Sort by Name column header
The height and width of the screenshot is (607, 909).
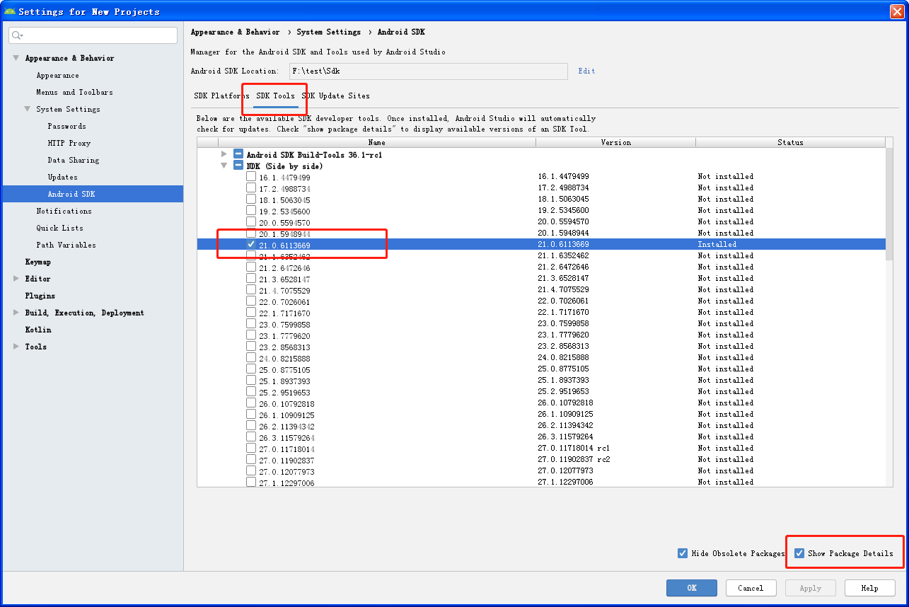pos(377,142)
